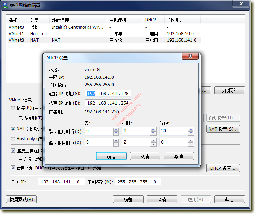This screenshot has height=214, width=255.
Task: Open DHCP 设置... button in main window
Action: pos(223,168)
